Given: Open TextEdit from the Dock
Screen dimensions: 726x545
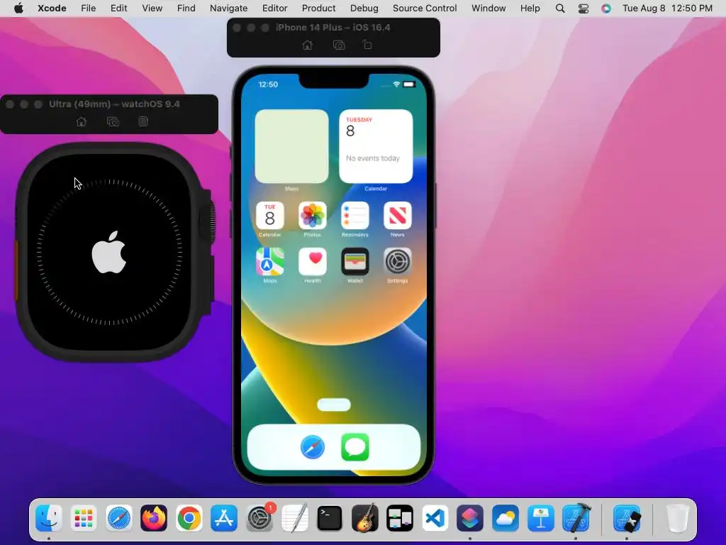Looking at the screenshot, I should [x=294, y=517].
